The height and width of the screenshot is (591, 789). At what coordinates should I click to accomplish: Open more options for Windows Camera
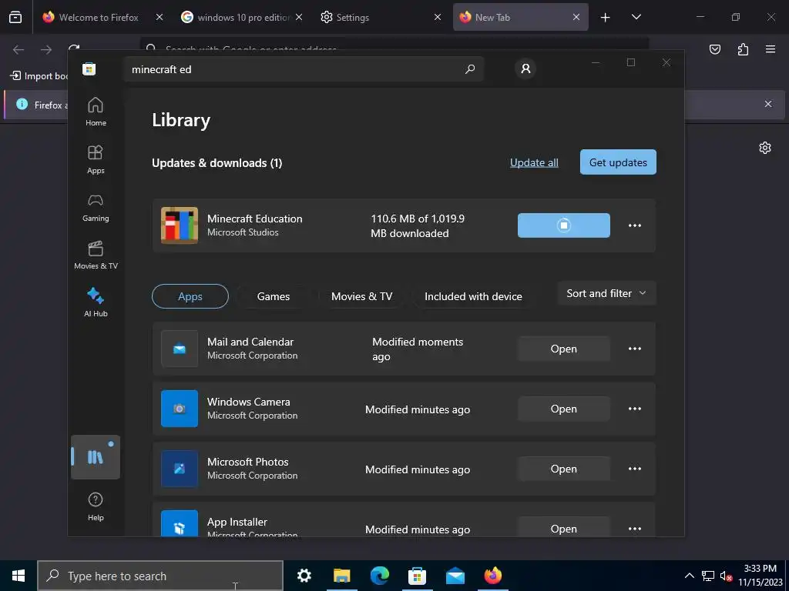(635, 409)
